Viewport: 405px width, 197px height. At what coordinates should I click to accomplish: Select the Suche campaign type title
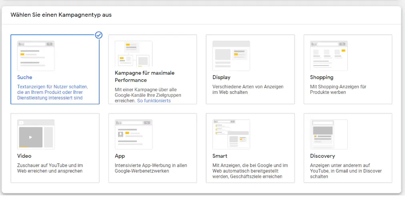pos(25,77)
